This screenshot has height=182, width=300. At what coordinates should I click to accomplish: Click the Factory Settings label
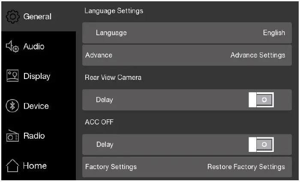(111, 167)
